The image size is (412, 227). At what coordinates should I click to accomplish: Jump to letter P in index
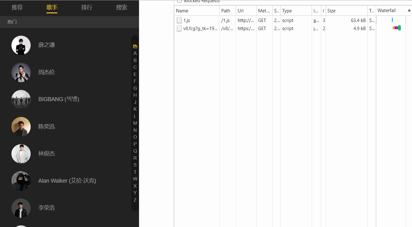(135, 144)
